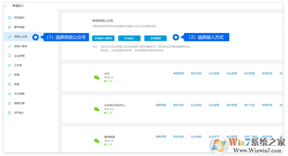
Task: Click the 扫码接入(推荐) button
Action: pyautogui.click(x=103, y=38)
